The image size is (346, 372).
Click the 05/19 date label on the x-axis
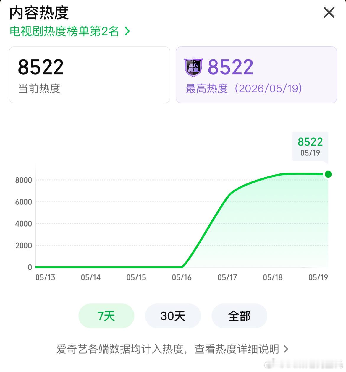[x=318, y=277]
